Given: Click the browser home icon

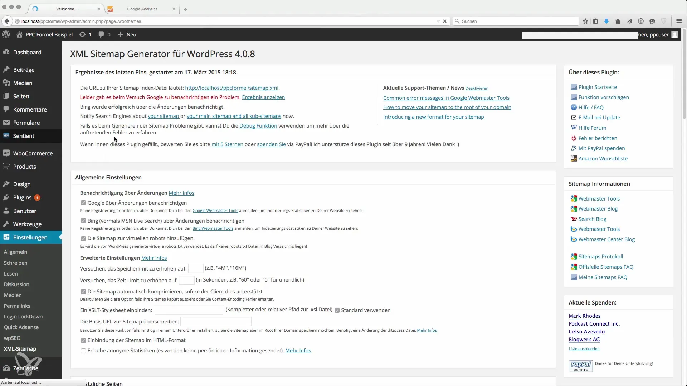Looking at the screenshot, I should pyautogui.click(x=618, y=21).
